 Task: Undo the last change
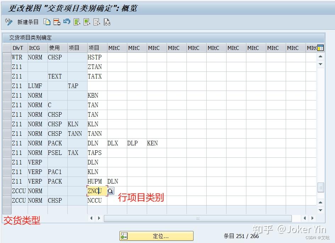pos(66,22)
